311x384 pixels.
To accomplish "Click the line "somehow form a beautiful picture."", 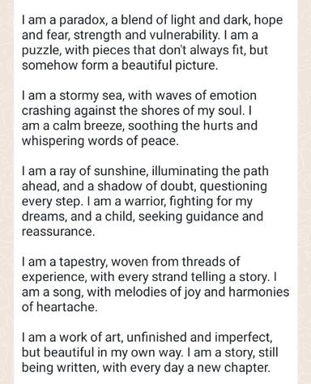I will tap(120, 66).
